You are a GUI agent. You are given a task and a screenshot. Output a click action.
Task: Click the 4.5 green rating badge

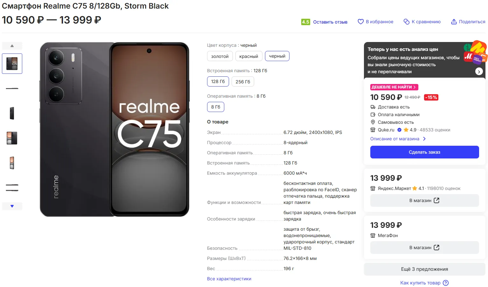pos(305,22)
